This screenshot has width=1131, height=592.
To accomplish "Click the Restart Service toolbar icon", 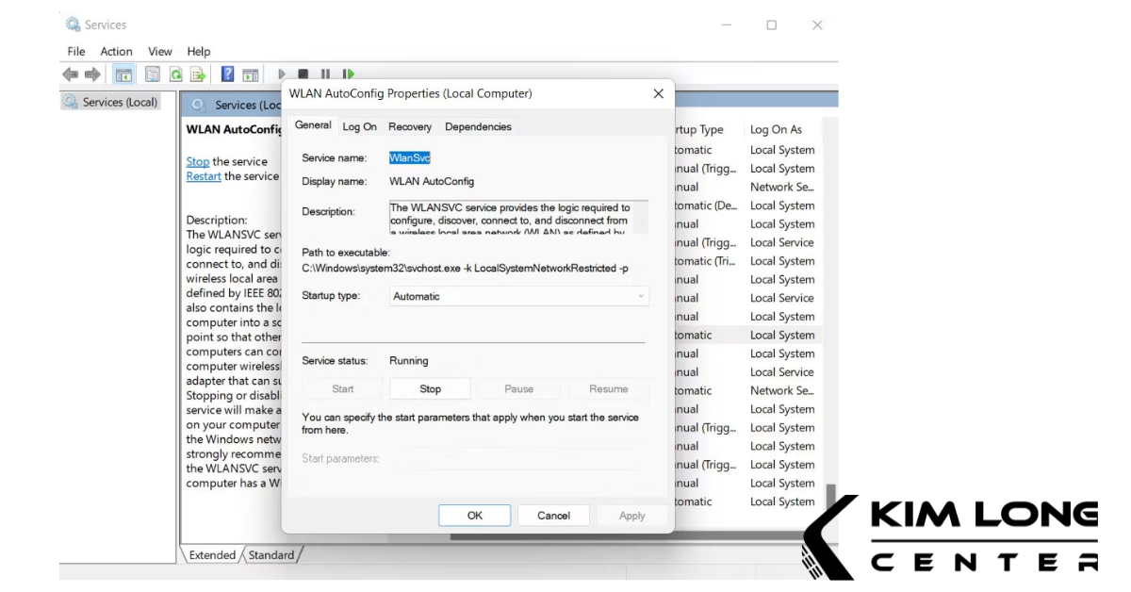I will pos(348,74).
